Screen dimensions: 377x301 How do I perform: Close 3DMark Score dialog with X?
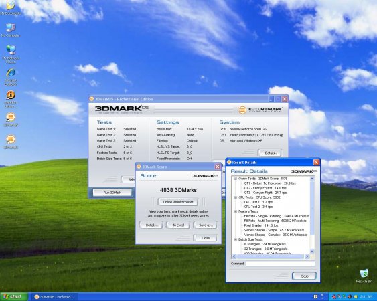pyautogui.click(x=218, y=167)
